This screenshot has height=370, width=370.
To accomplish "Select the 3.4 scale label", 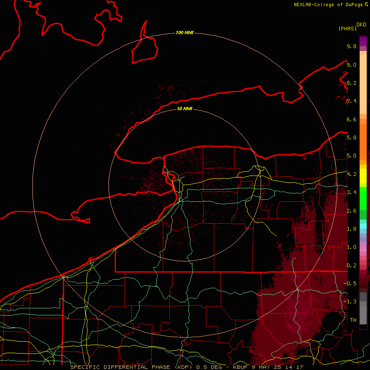I will click(x=351, y=192).
